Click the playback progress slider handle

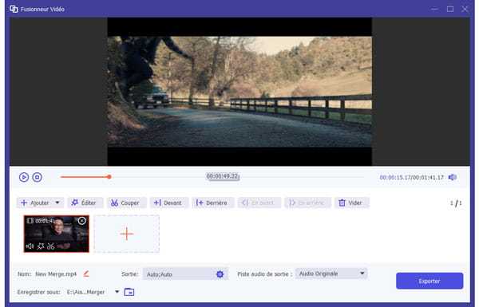109,177
